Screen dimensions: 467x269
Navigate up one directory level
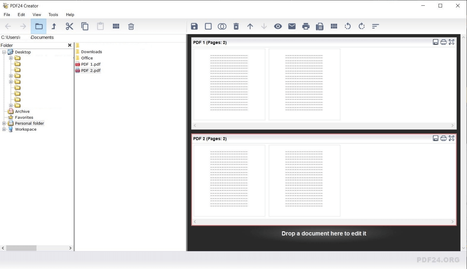click(54, 26)
